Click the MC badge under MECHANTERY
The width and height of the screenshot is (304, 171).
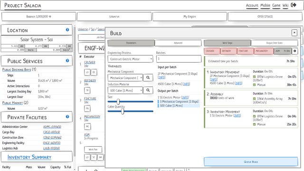(87, 126)
